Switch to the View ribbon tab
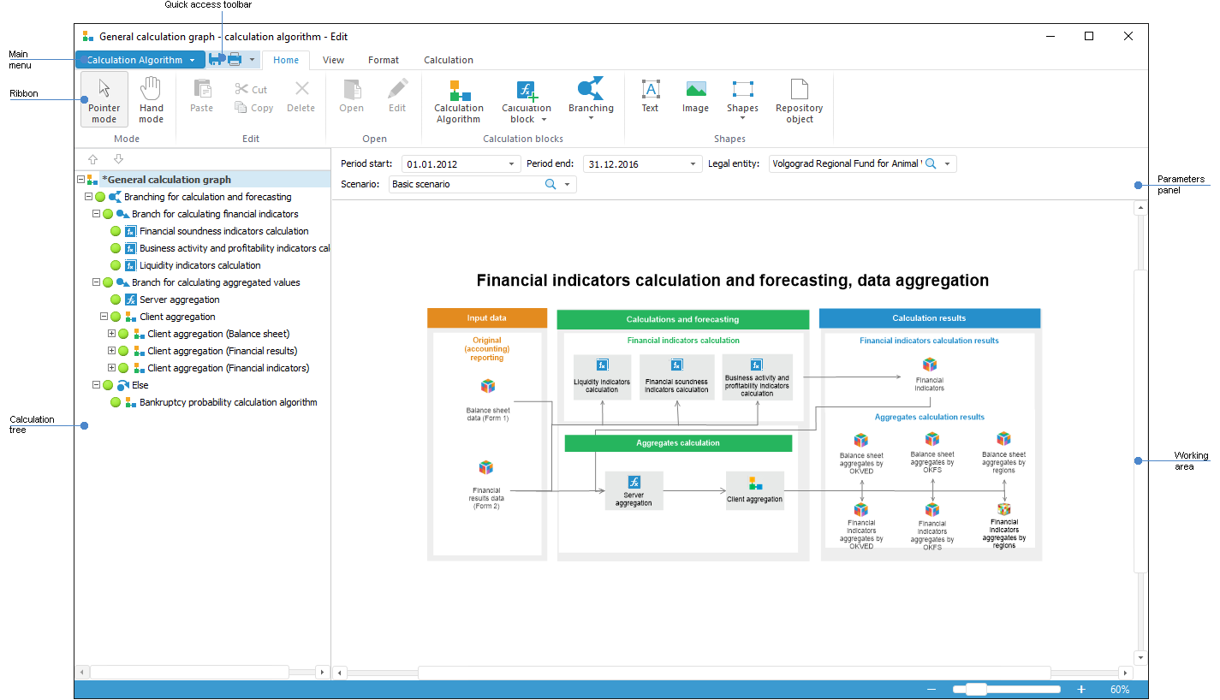The image size is (1220, 700). pos(333,60)
